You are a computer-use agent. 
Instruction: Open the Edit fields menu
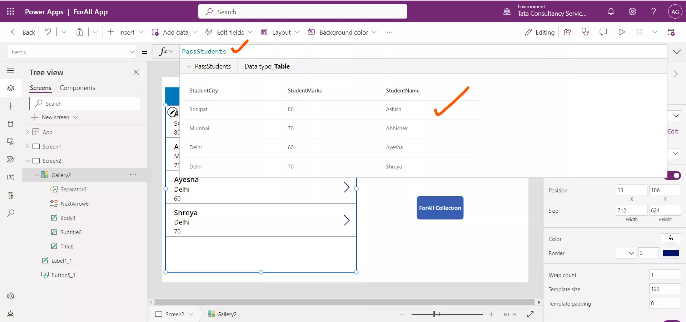[229, 32]
